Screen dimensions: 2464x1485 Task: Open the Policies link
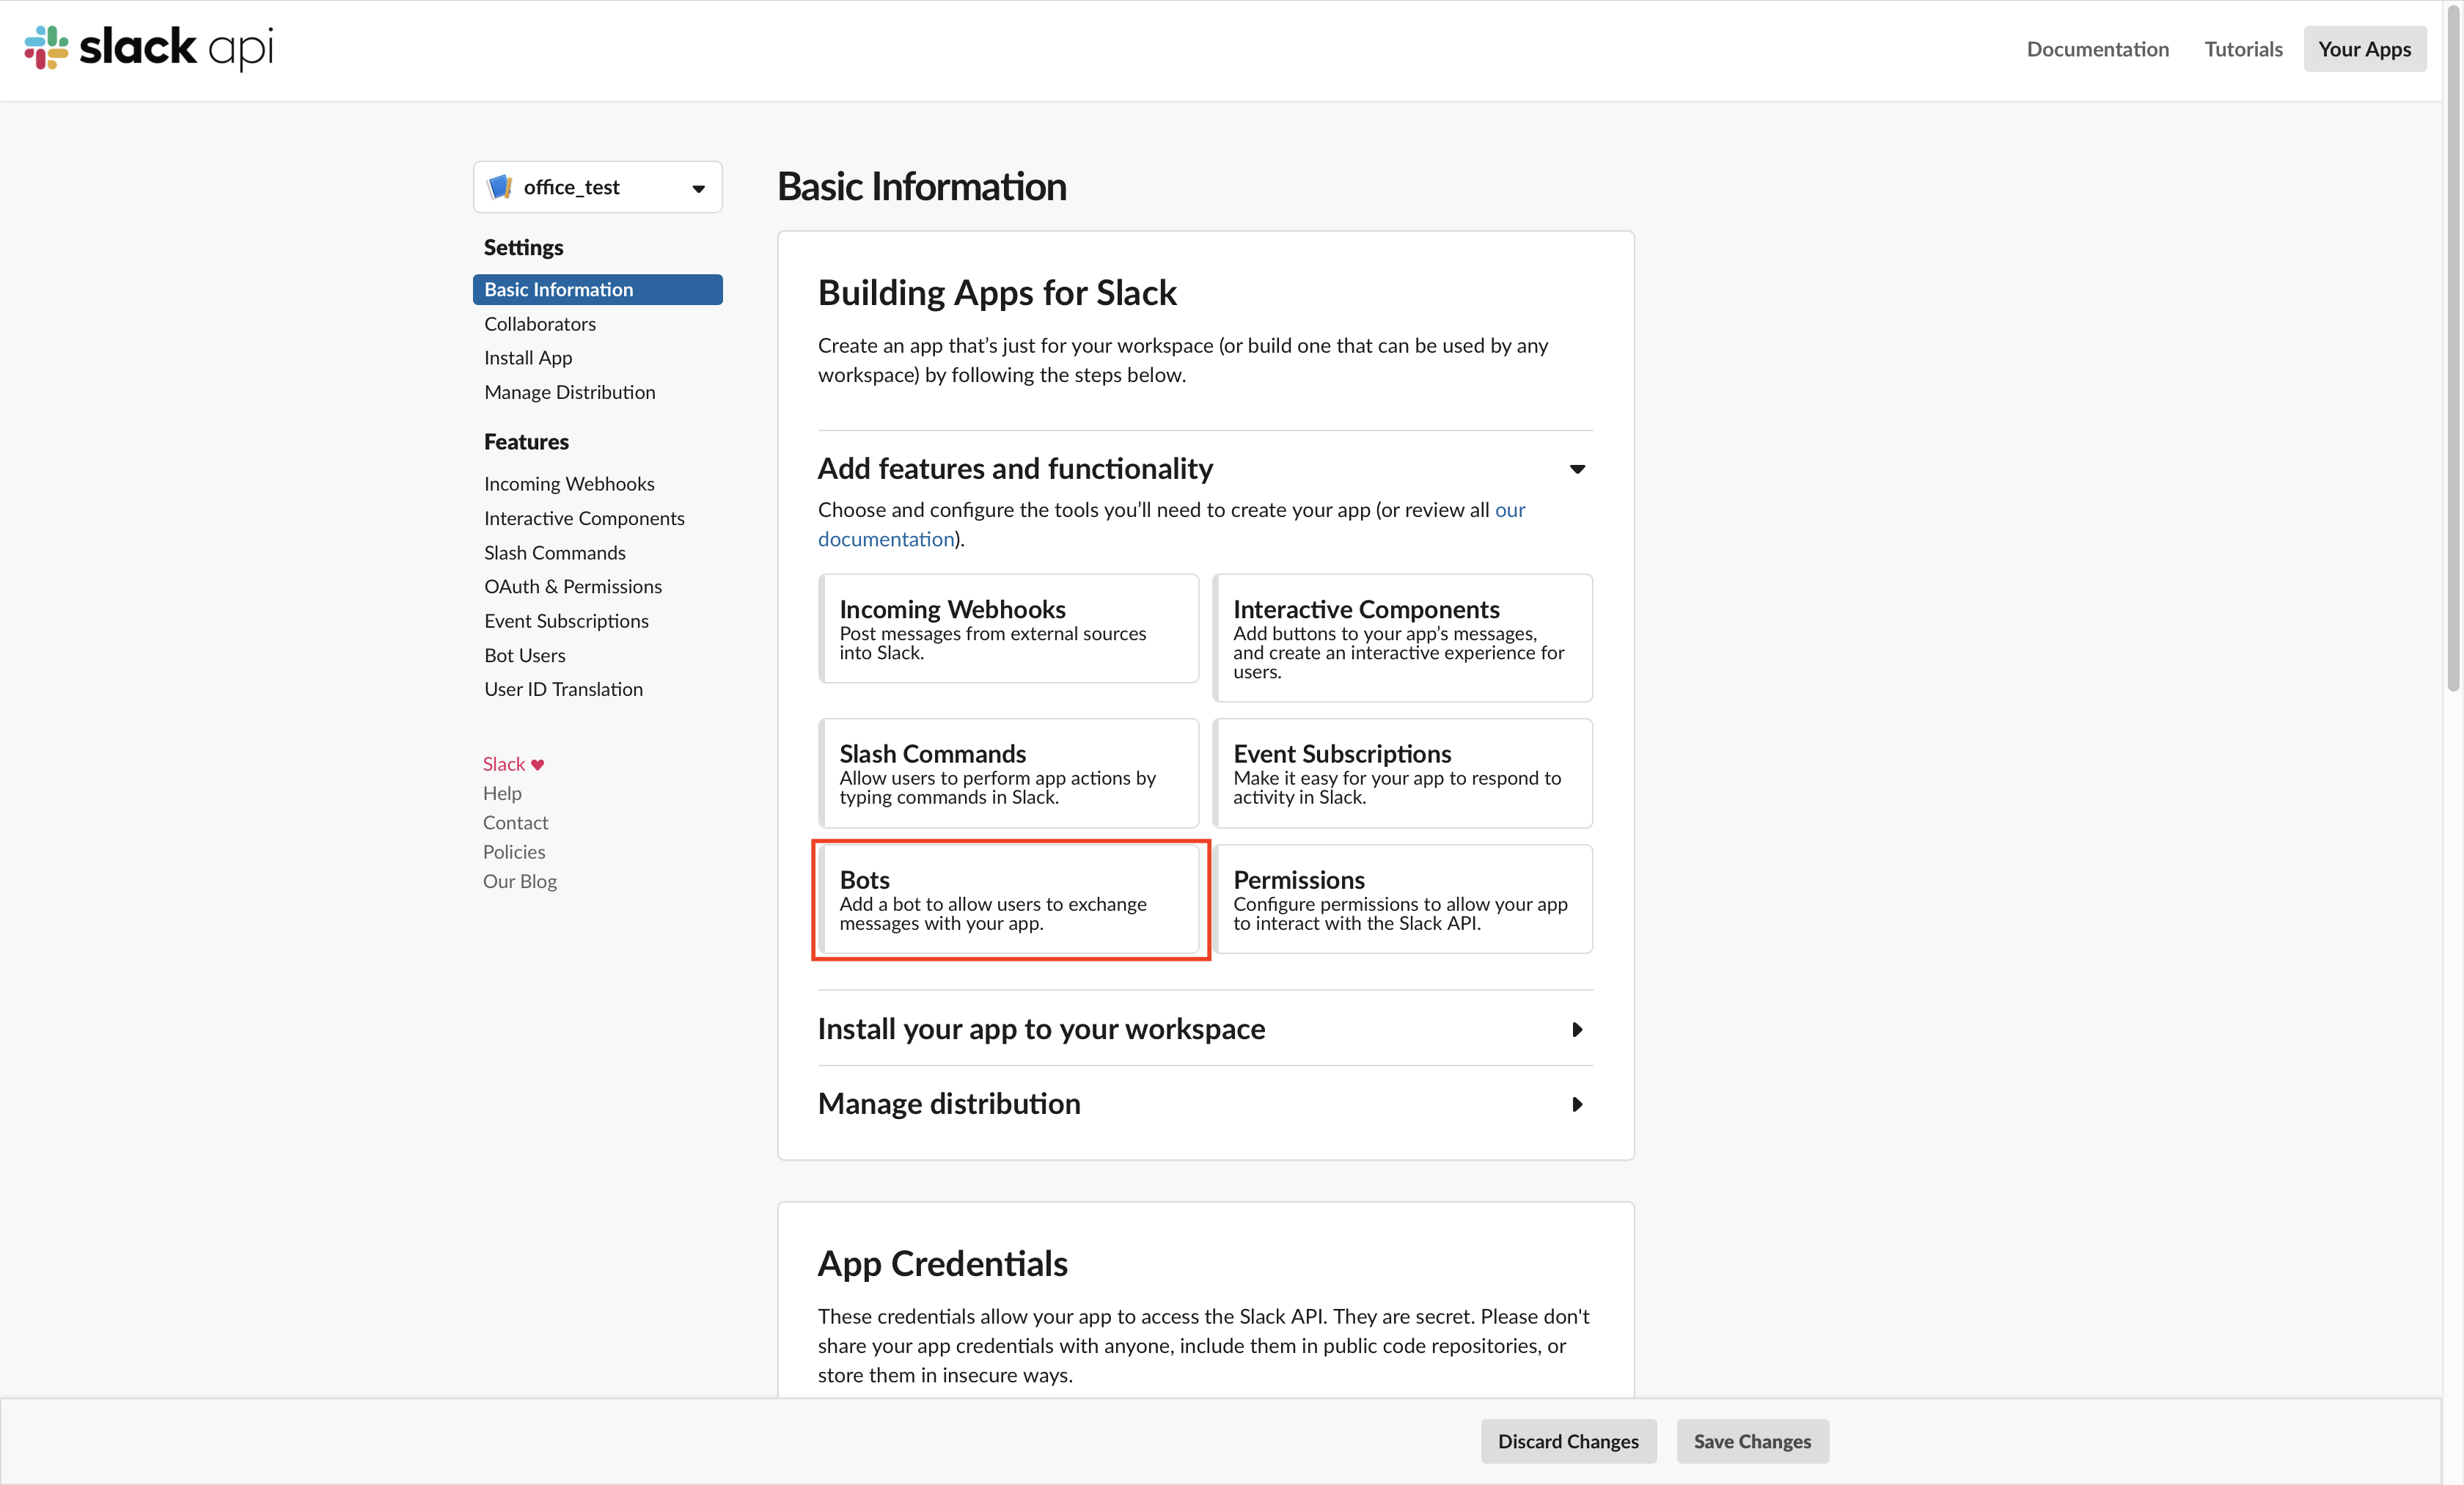pos(514,852)
